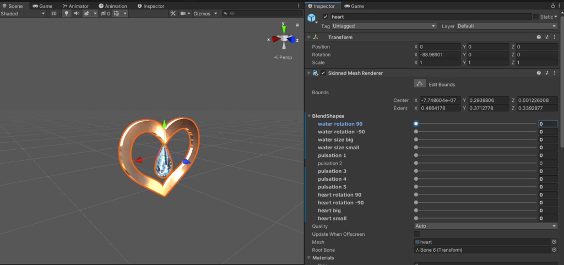Switch to the Scene tab

pos(13,6)
